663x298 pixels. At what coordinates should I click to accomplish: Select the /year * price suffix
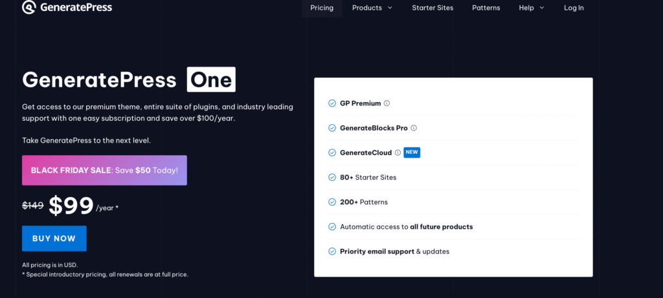pyautogui.click(x=107, y=208)
